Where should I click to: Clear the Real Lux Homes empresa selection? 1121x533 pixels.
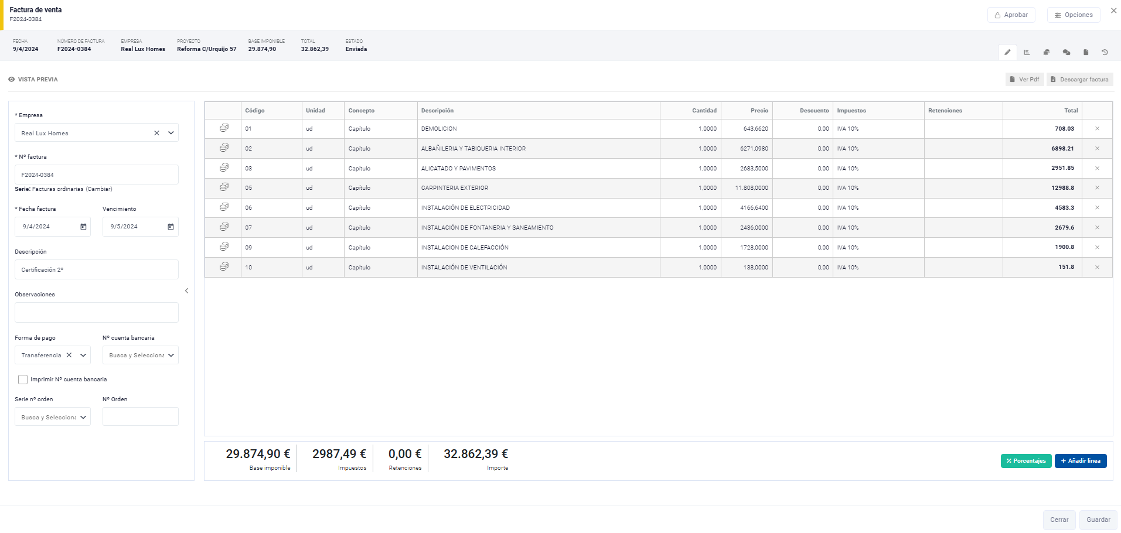tap(156, 133)
